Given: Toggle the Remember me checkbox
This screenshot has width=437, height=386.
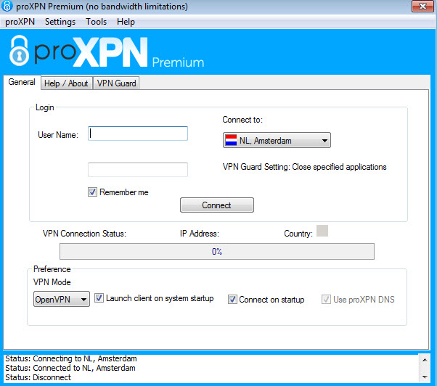Looking at the screenshot, I should click(92, 192).
